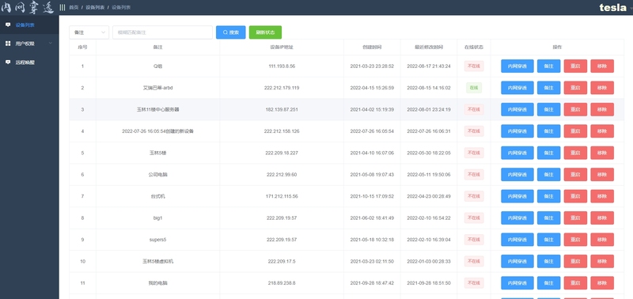The height and width of the screenshot is (299, 633).
Task: Restart the 公司电脑 device with 重启
Action: [575, 175]
